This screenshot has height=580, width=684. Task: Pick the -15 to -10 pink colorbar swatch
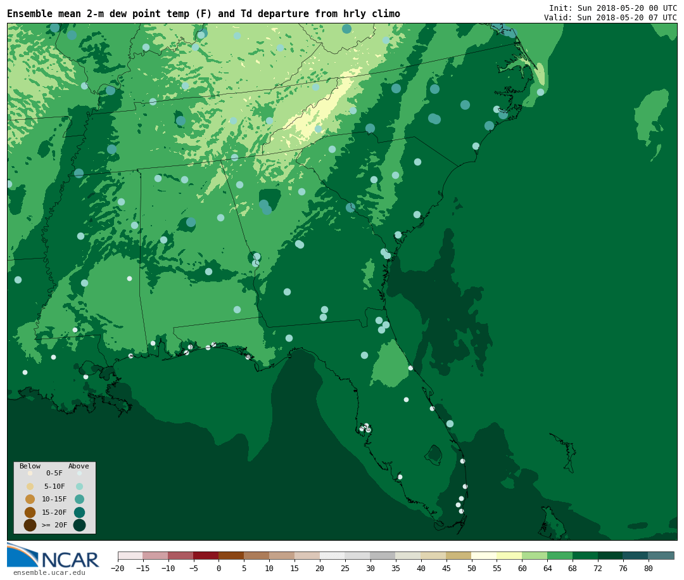click(156, 555)
